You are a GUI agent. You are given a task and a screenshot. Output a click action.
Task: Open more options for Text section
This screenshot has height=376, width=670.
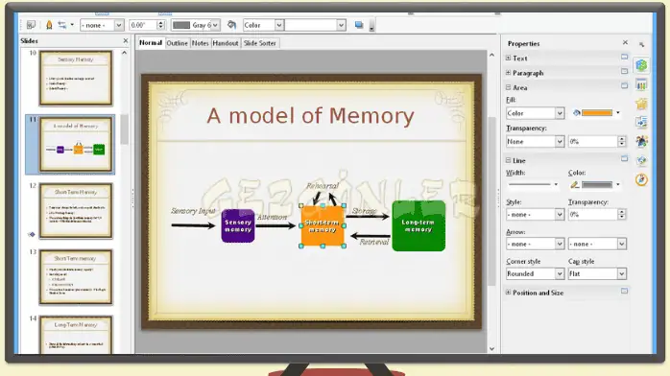[624, 58]
